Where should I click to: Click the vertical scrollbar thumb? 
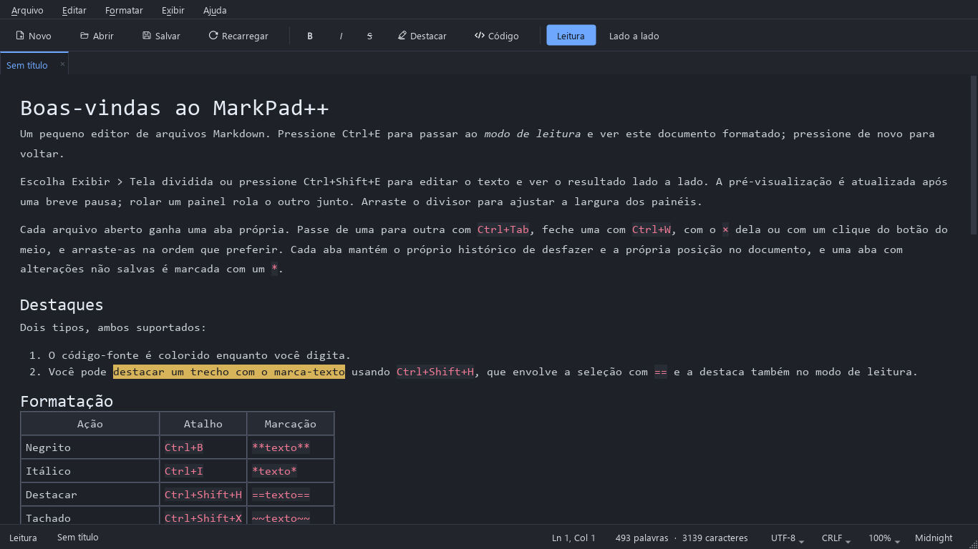coord(974,155)
